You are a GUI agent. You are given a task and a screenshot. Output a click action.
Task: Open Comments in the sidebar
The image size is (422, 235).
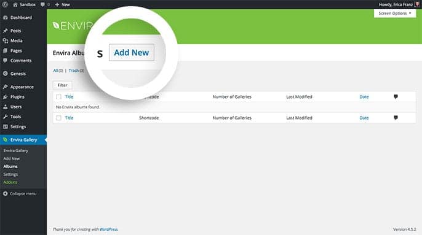click(x=21, y=60)
